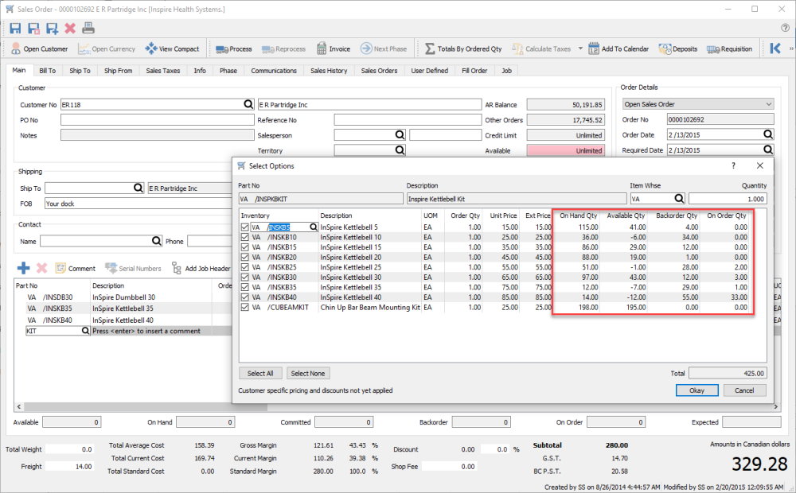Screen dimensions: 796x493
Task: Click the Item Whse search magnifier
Action: click(680, 199)
